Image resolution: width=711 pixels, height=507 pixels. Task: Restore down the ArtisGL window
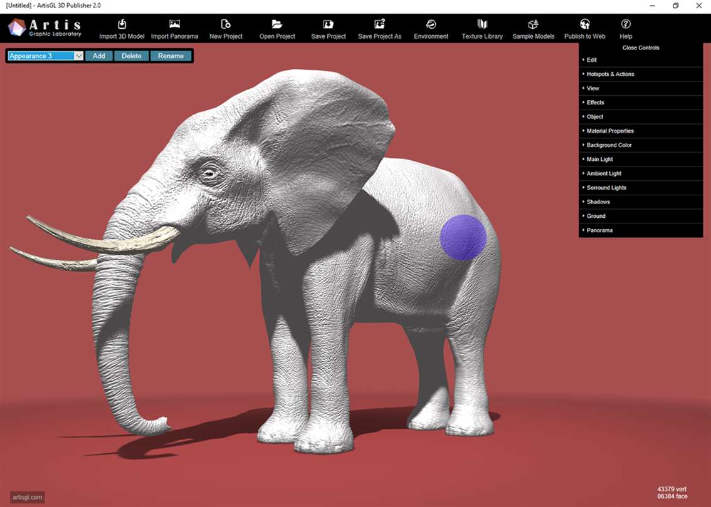676,6
